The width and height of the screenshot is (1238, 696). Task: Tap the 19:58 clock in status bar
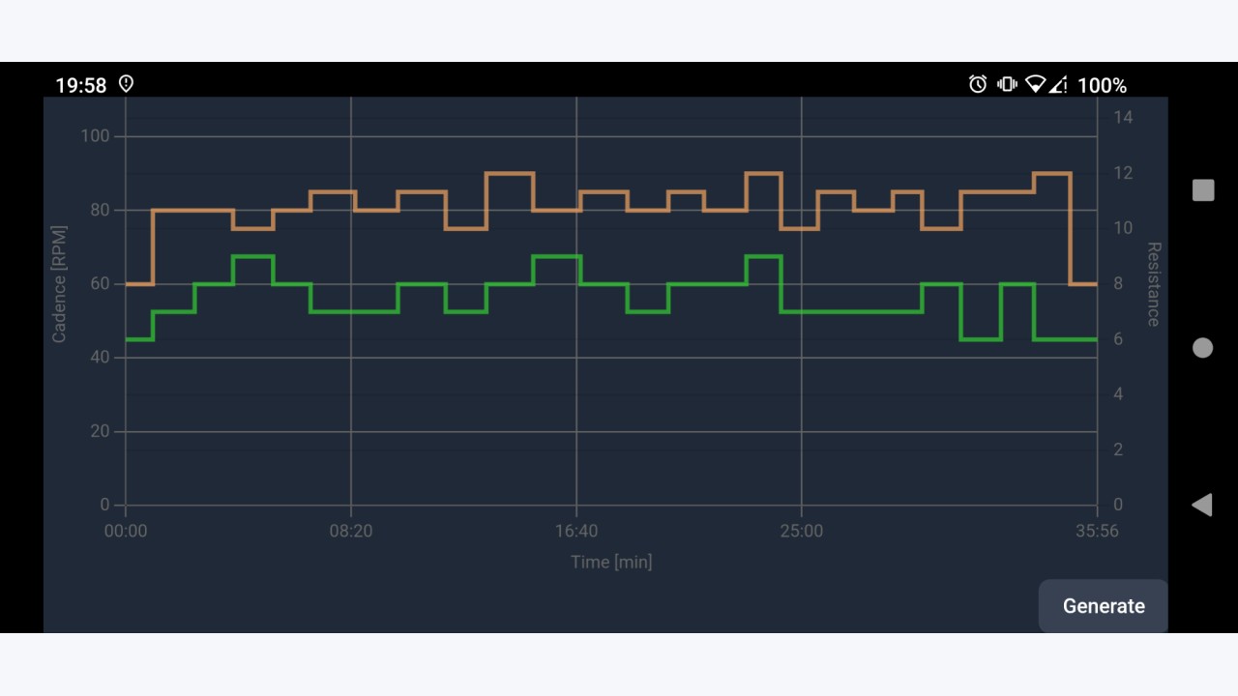(80, 85)
